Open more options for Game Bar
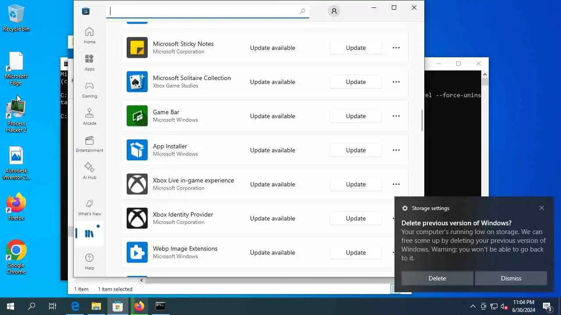Viewport: 561px width, 315px height. [396, 116]
